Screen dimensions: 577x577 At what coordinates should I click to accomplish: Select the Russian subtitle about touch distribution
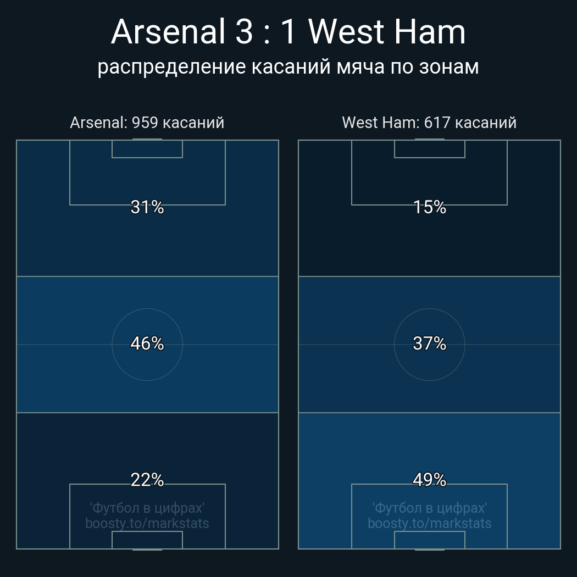(x=288, y=67)
